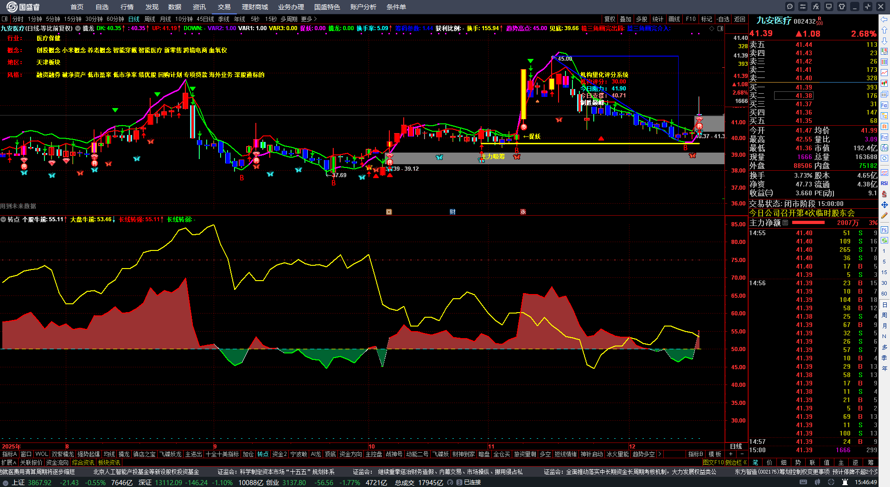Image resolution: width=890 pixels, height=487 pixels.
Task: Open the 图文F10 link
Action: pos(713,462)
